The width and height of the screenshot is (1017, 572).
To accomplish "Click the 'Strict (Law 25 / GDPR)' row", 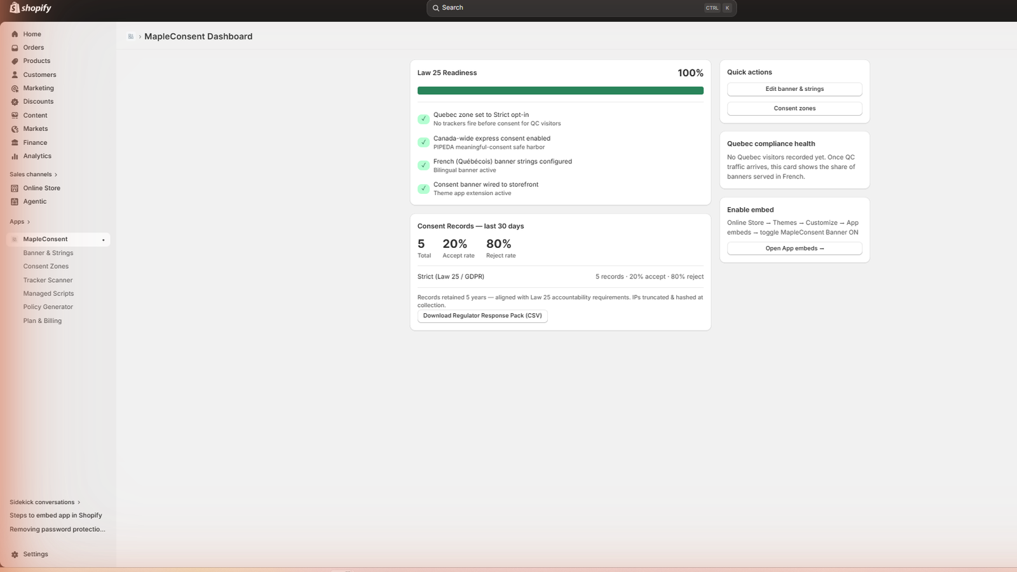I will (561, 277).
